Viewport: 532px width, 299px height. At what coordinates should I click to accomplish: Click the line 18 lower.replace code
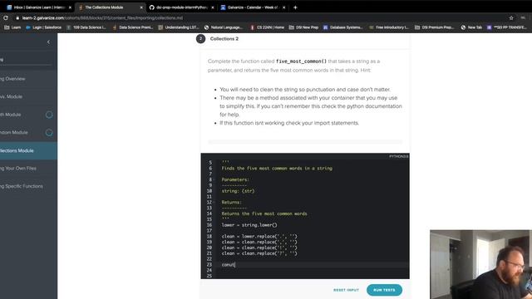259,236
